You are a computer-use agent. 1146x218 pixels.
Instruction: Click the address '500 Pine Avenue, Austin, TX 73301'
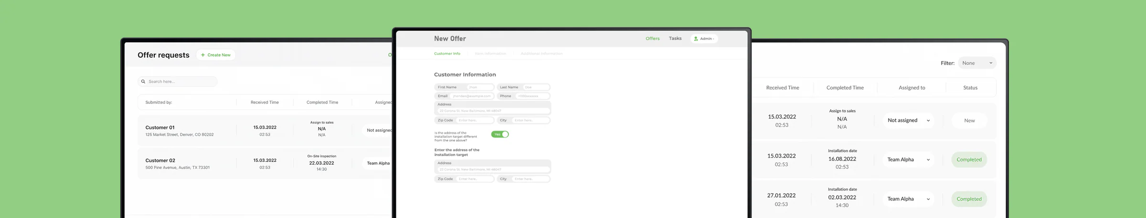pos(177,168)
